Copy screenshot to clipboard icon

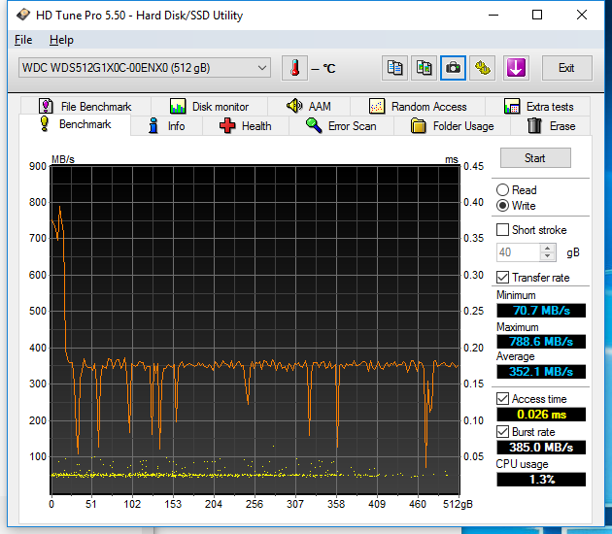(425, 68)
